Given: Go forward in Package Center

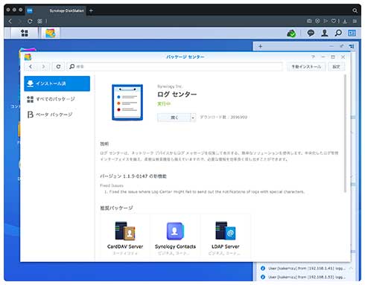Looking at the screenshot, I should 43,66.
